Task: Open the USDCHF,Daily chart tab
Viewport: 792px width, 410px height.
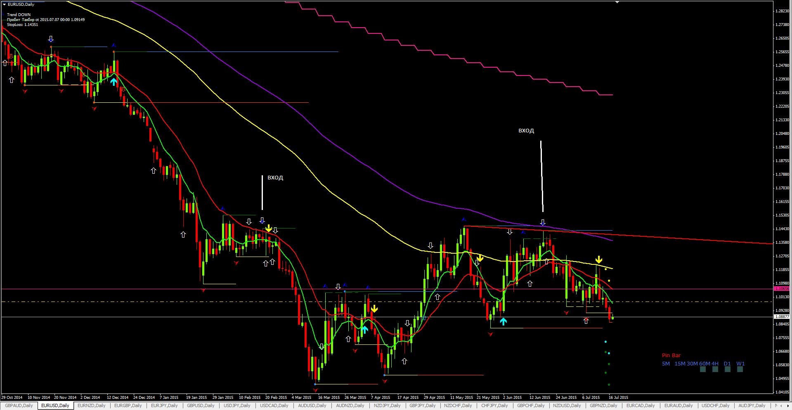Action: (715, 406)
